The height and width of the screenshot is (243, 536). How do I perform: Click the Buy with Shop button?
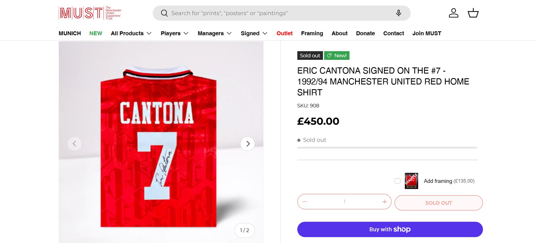pyautogui.click(x=390, y=229)
